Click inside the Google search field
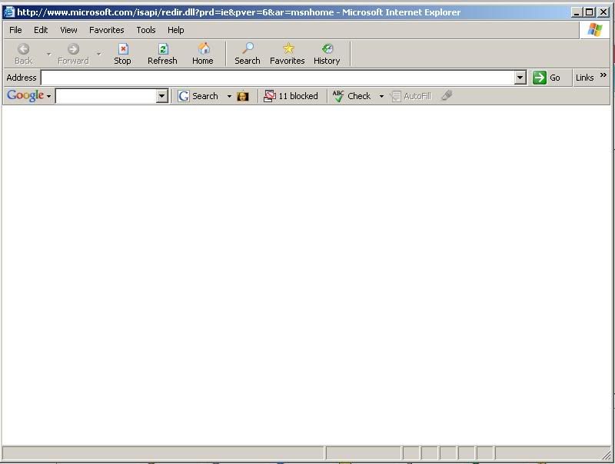 click(108, 95)
